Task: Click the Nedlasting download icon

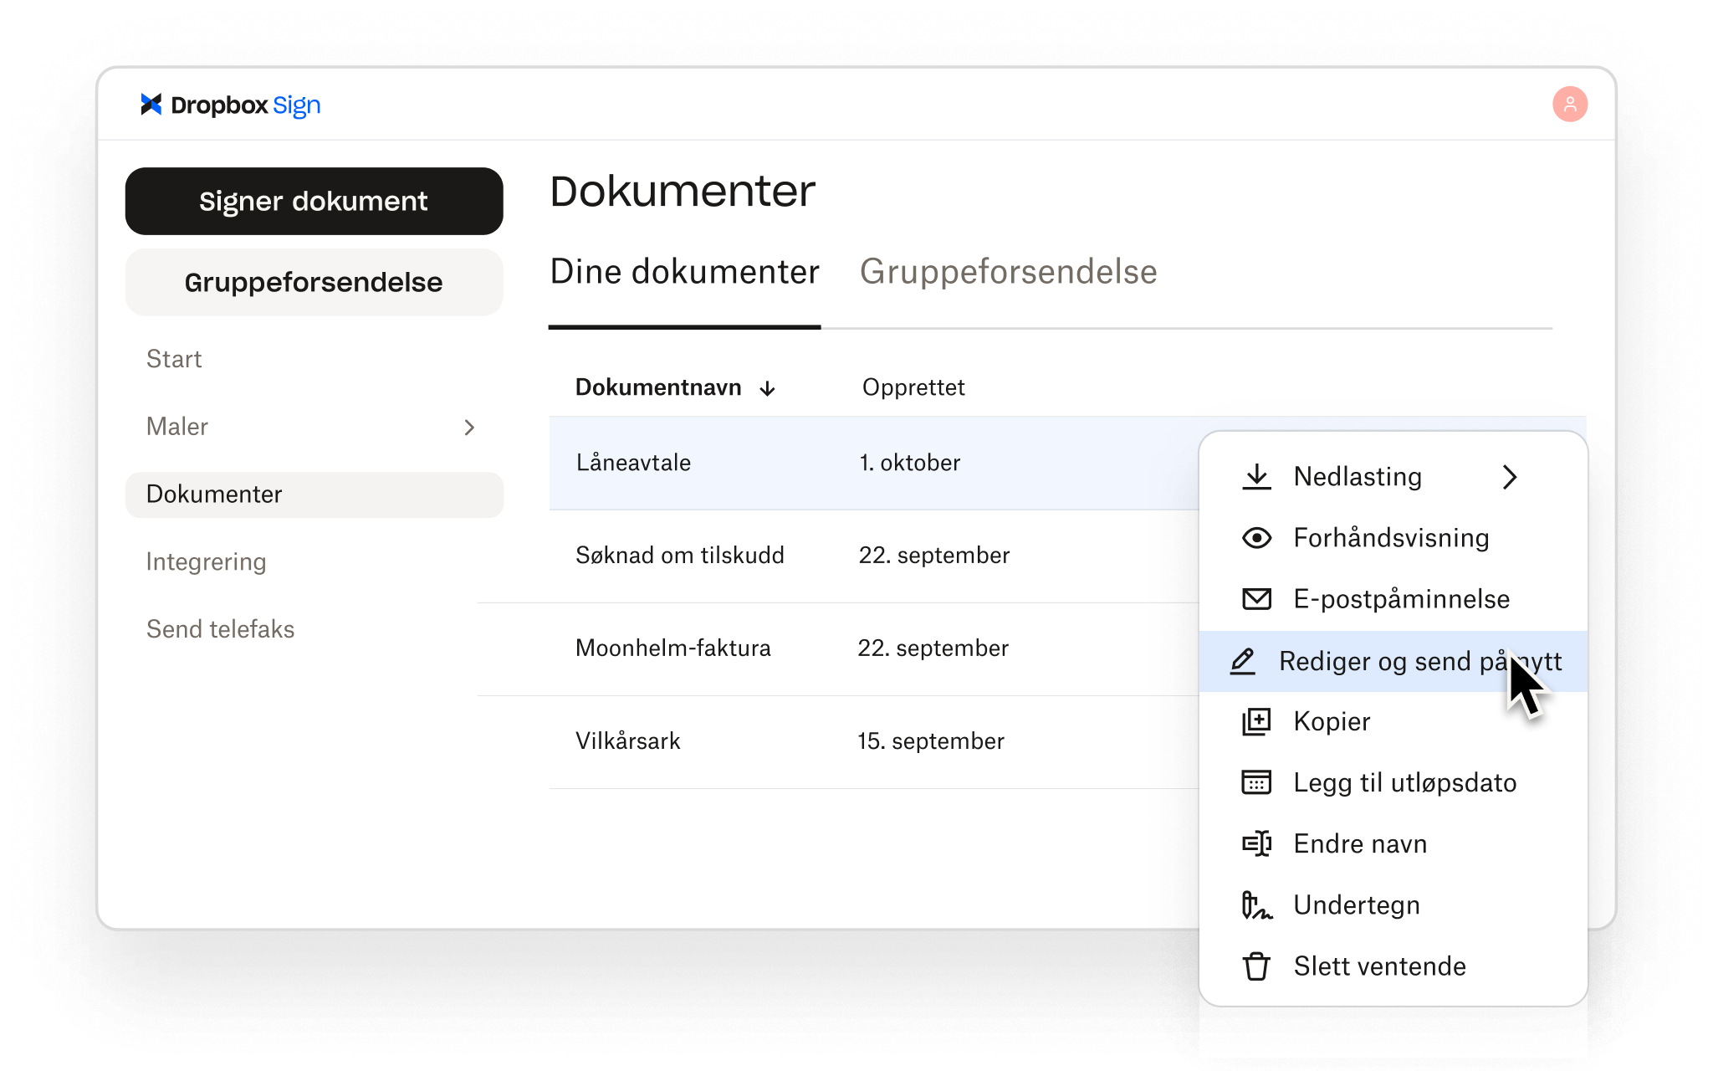Action: click(1256, 477)
